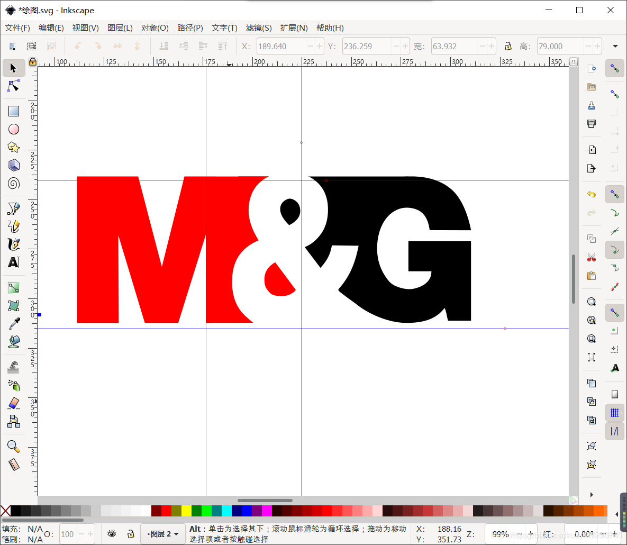Select the Ellipse tool
This screenshot has height=545, width=627.
14,129
